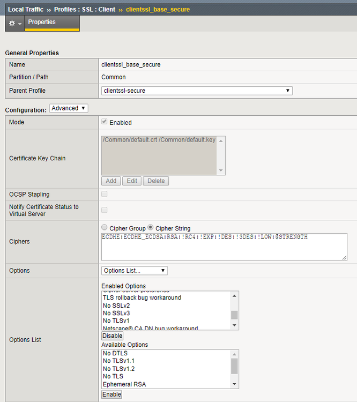Open the gear settings menu icon
The height and width of the screenshot is (402, 357).
[x=14, y=23]
